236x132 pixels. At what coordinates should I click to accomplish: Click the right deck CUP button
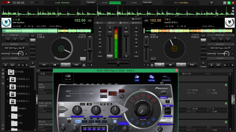(160, 65)
